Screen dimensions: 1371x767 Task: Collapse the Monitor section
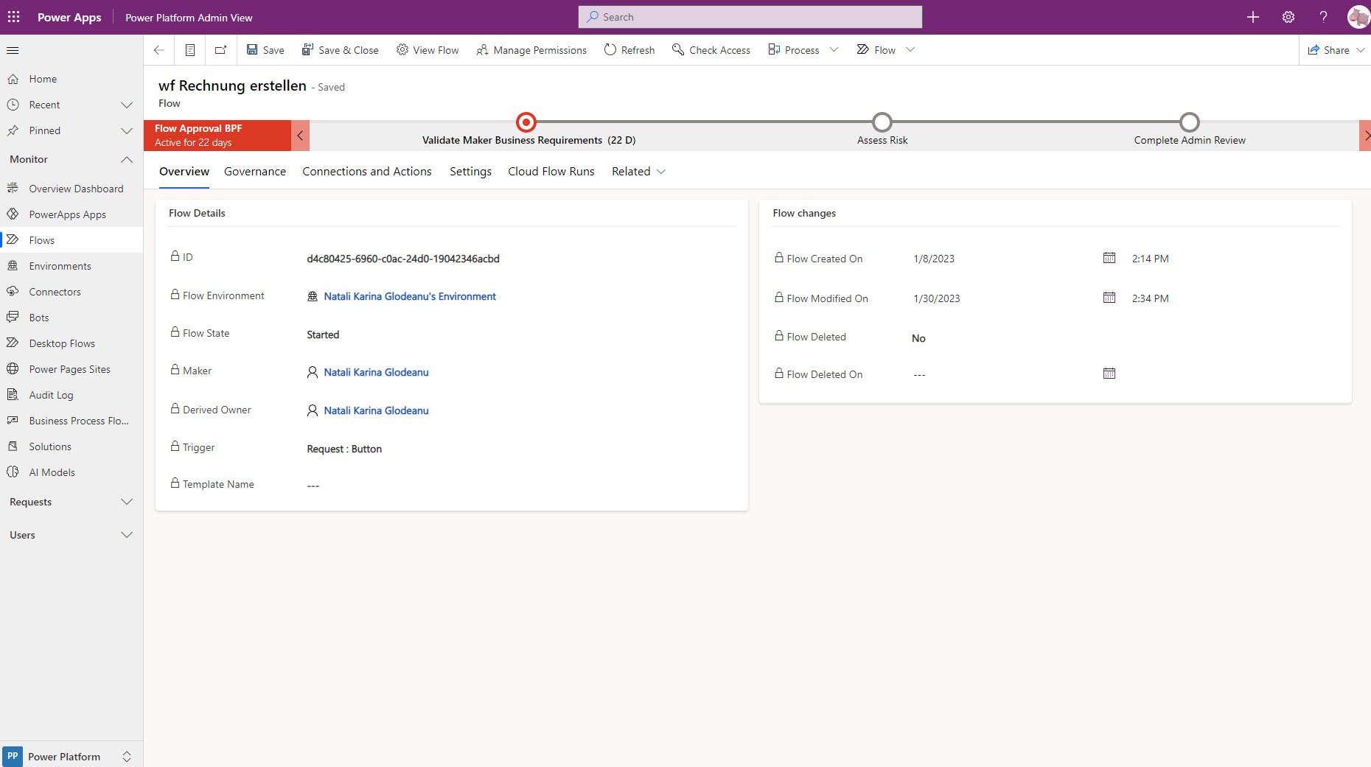(x=127, y=159)
